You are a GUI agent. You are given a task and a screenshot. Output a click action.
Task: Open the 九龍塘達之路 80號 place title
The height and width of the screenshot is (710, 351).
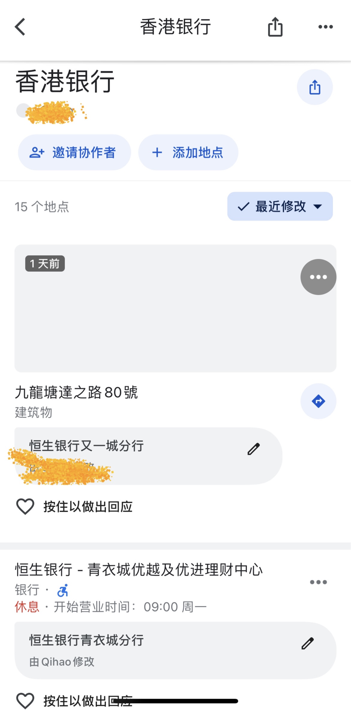point(76,393)
